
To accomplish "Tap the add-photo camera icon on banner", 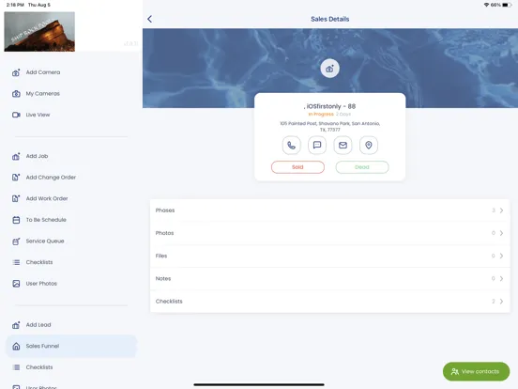I will 329,69.
